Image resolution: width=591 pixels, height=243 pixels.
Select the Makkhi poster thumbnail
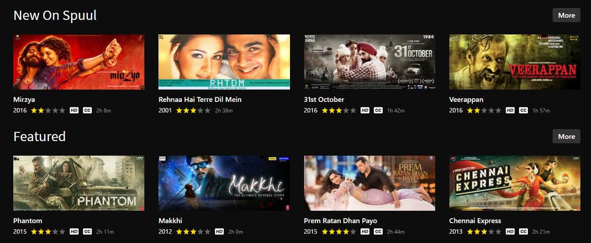(x=224, y=183)
